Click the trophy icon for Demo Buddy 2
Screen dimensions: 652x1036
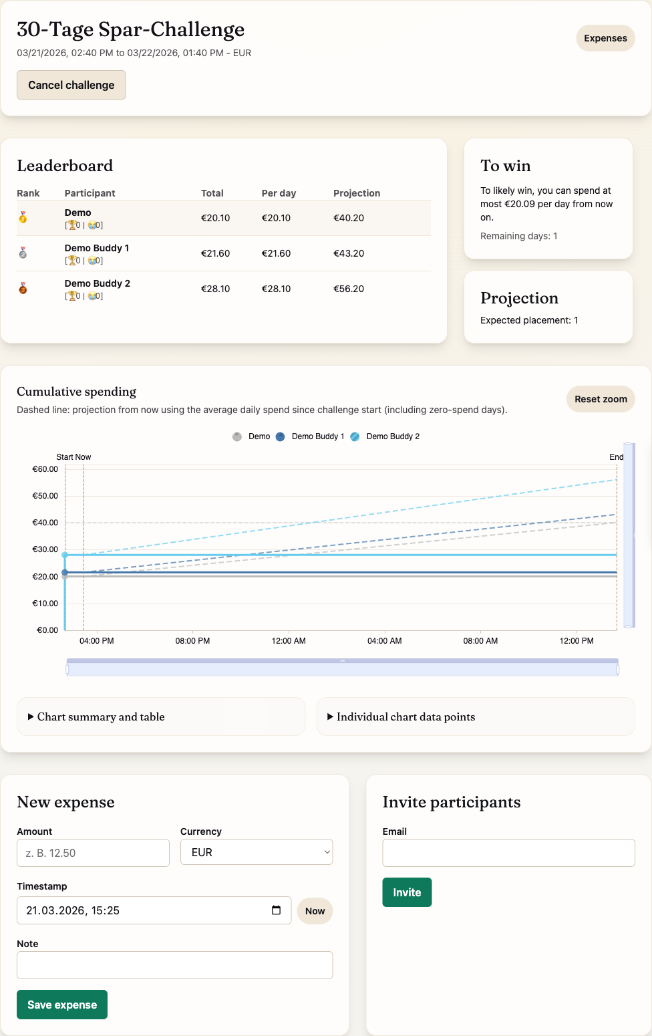click(x=73, y=295)
